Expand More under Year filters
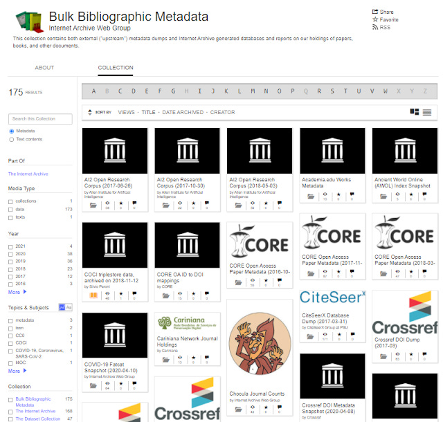This screenshot has height=422, width=443. click(x=17, y=292)
